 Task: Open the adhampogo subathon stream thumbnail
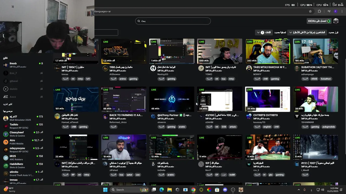(x=315, y=51)
